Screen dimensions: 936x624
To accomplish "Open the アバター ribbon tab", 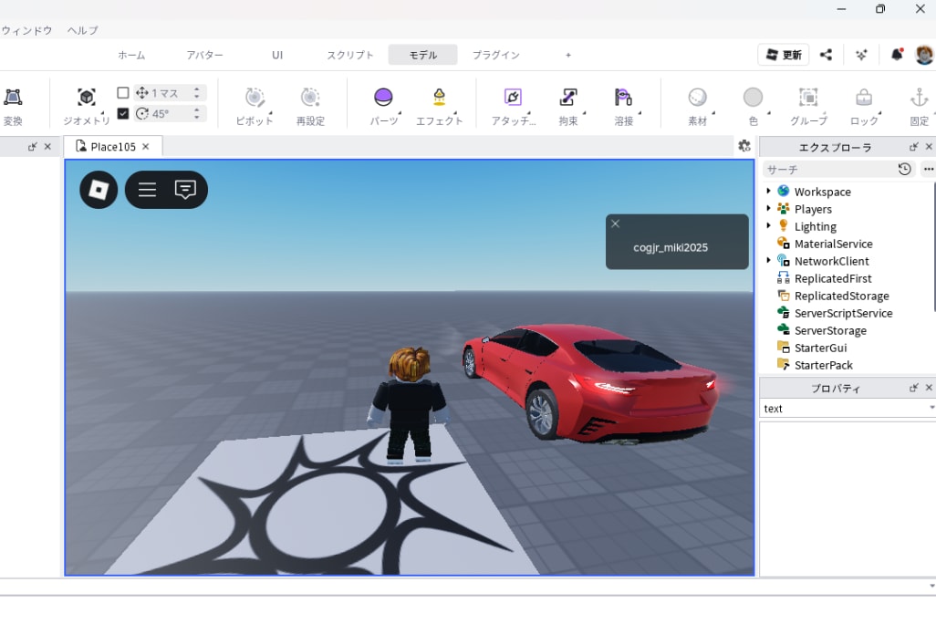I will (204, 55).
